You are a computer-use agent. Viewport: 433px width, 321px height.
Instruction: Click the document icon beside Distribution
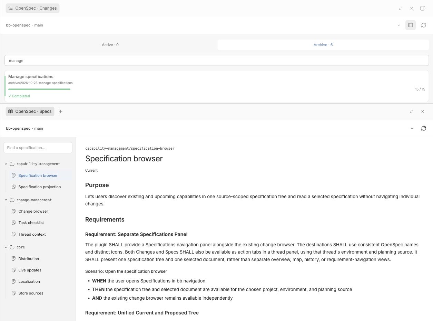tap(13, 259)
